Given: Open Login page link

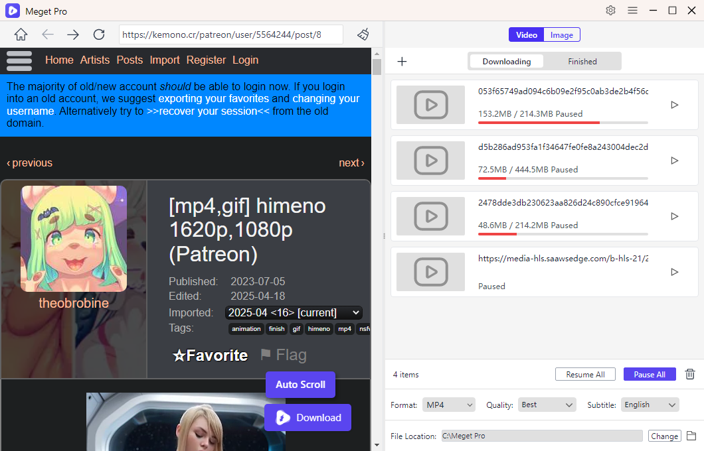Looking at the screenshot, I should coord(245,60).
